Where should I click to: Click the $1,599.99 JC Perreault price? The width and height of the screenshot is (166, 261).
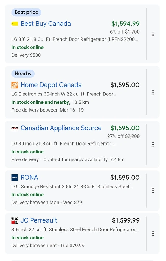pos(126,220)
